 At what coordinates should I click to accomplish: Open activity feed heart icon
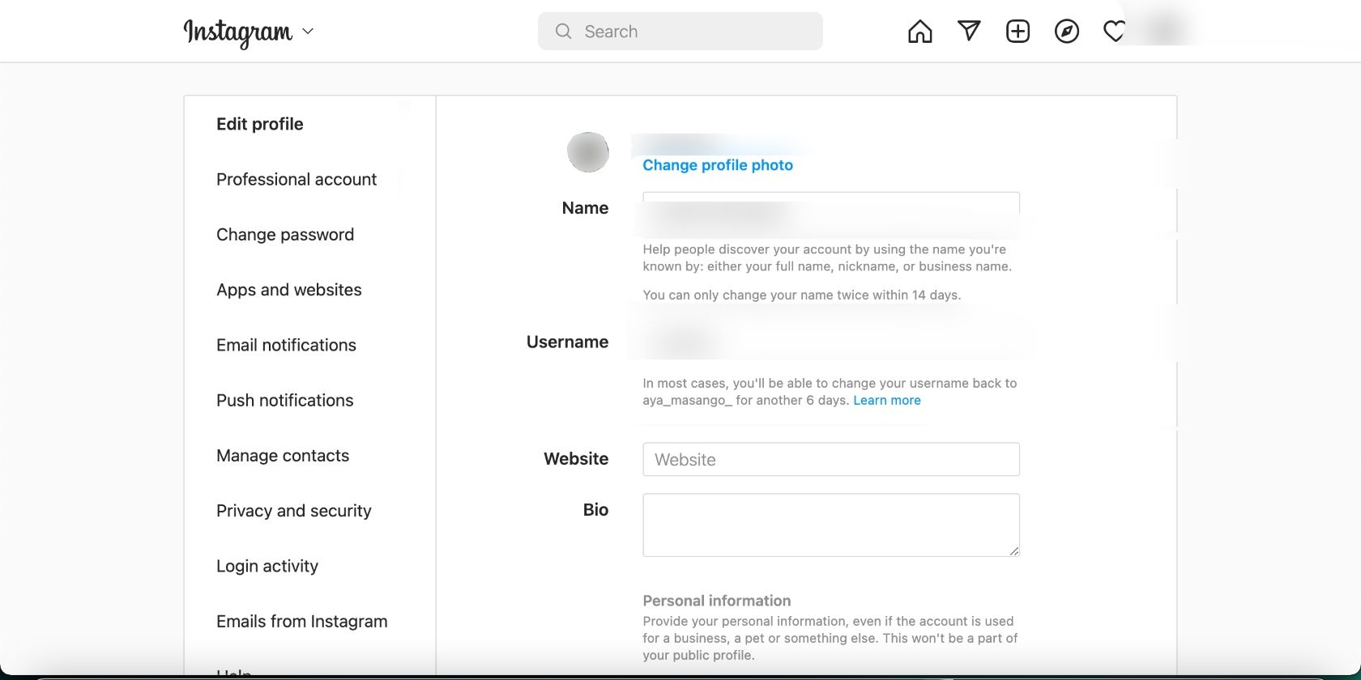(1115, 32)
